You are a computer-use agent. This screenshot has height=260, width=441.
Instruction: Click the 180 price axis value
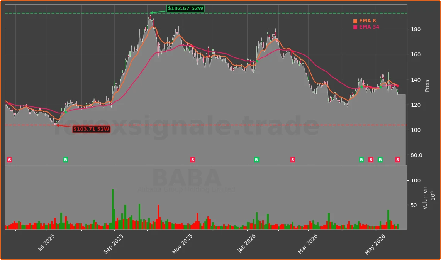416,30
